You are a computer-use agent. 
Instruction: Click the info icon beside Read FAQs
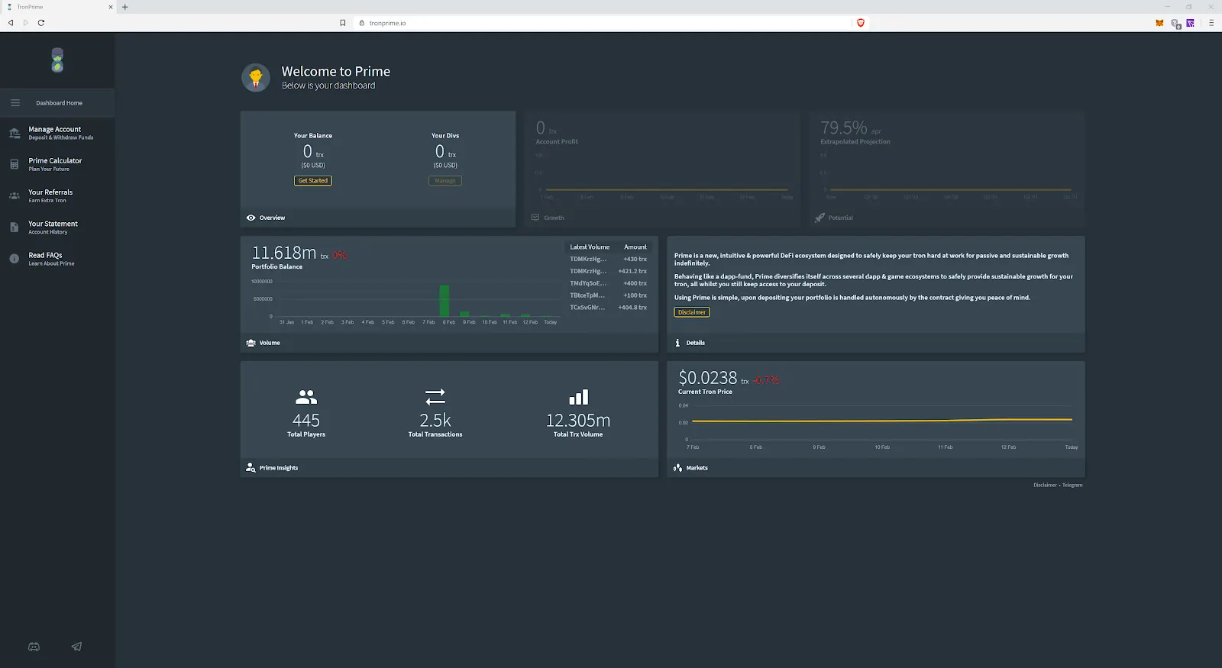14,259
